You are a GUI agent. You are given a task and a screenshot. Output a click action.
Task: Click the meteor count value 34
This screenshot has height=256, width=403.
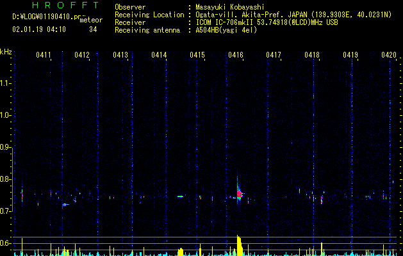(93, 29)
